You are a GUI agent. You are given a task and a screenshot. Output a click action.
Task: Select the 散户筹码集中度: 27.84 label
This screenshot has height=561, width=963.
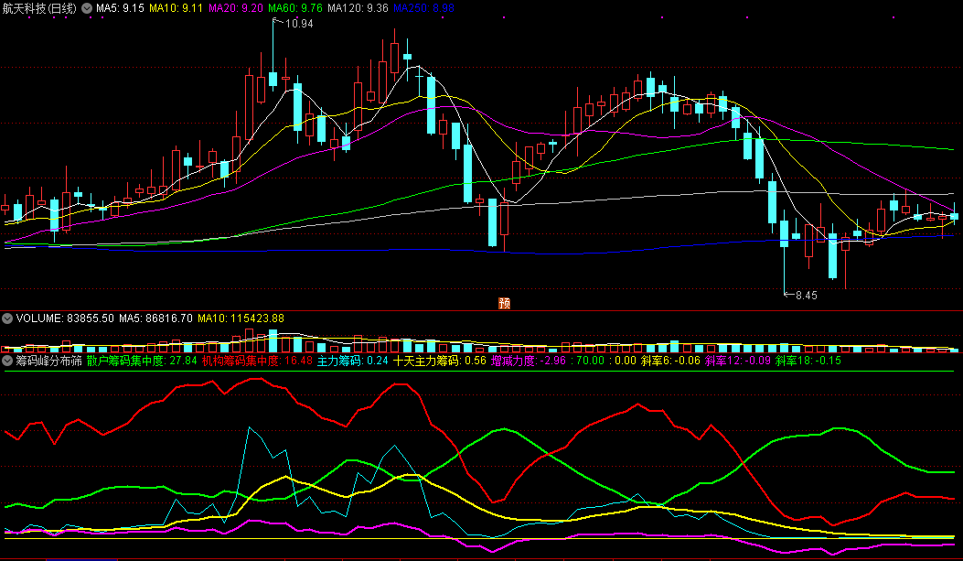[142, 361]
